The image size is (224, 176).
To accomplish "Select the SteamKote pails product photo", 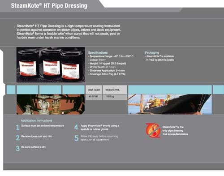I will pos(51,65).
